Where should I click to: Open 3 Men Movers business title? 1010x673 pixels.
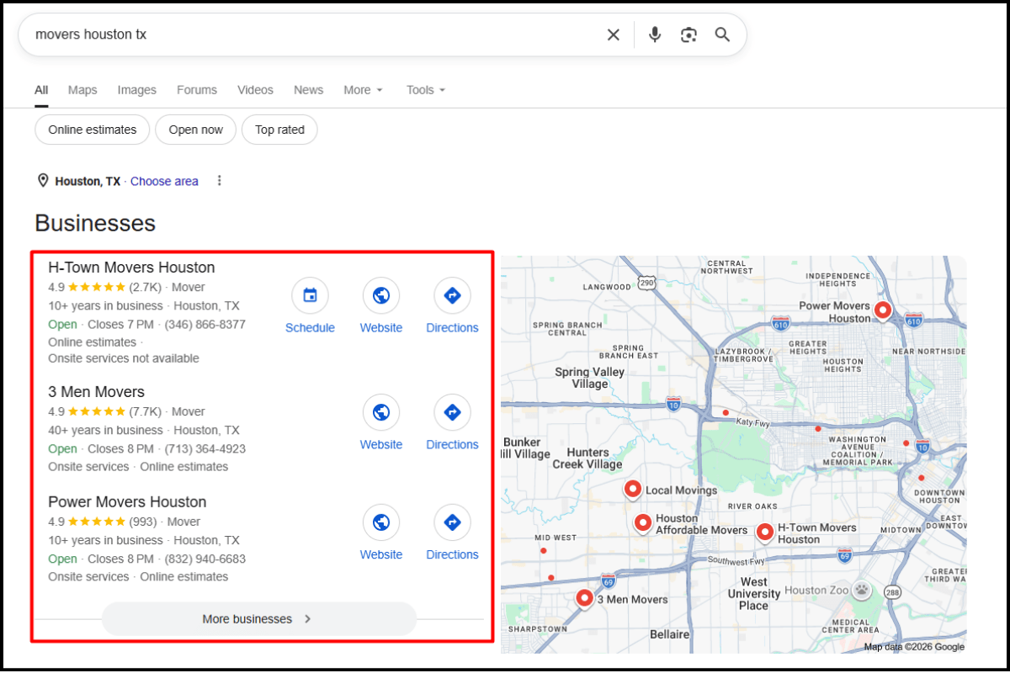pos(97,392)
